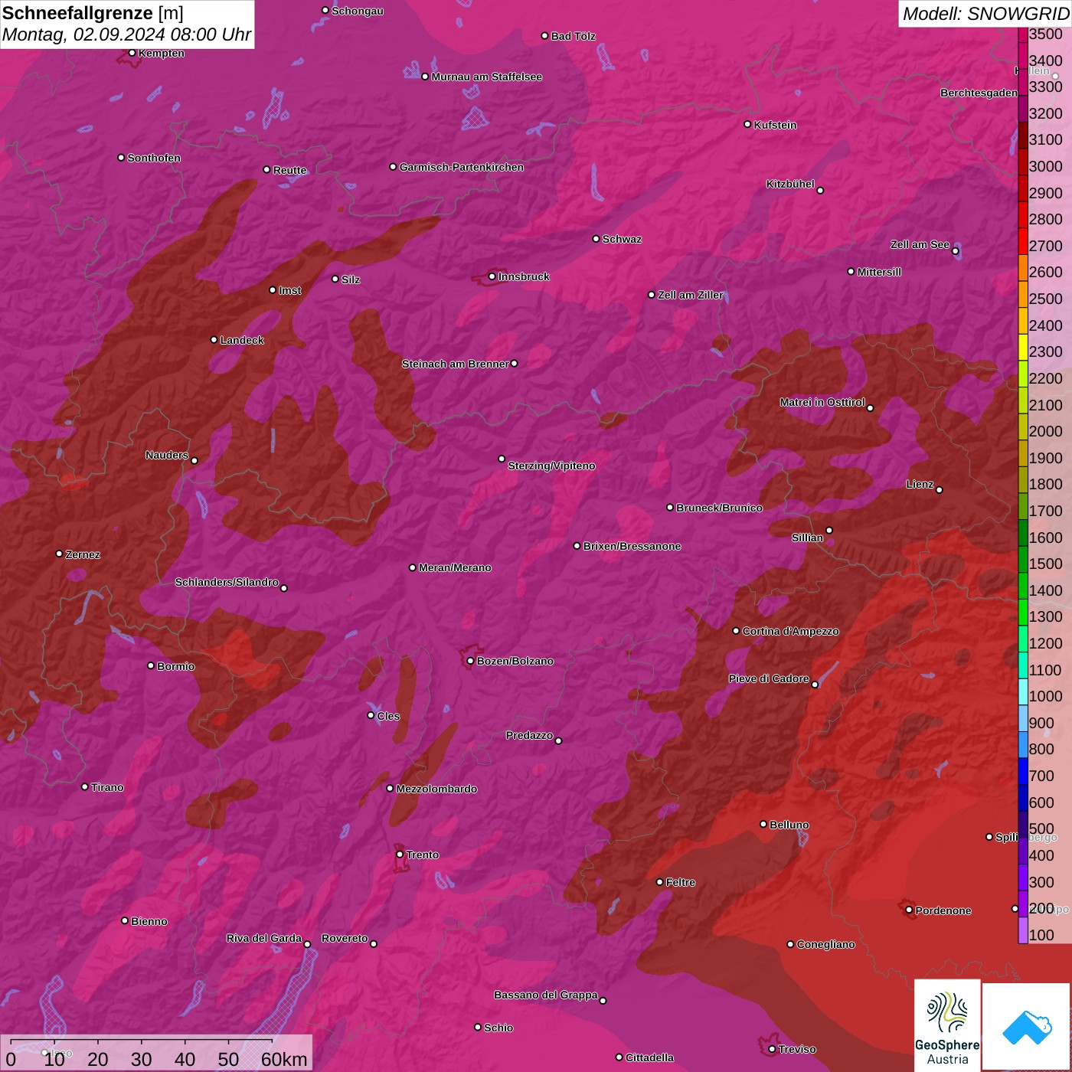Viewport: 1072px width, 1072px height.
Task: Click the Bozen/Bolzano city marker
Action: pos(471,661)
